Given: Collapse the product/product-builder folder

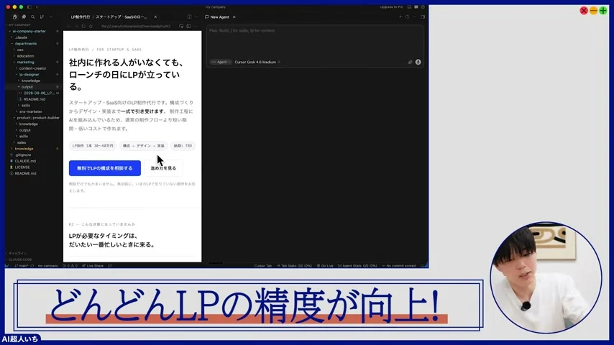Looking at the screenshot, I should coord(38,117).
